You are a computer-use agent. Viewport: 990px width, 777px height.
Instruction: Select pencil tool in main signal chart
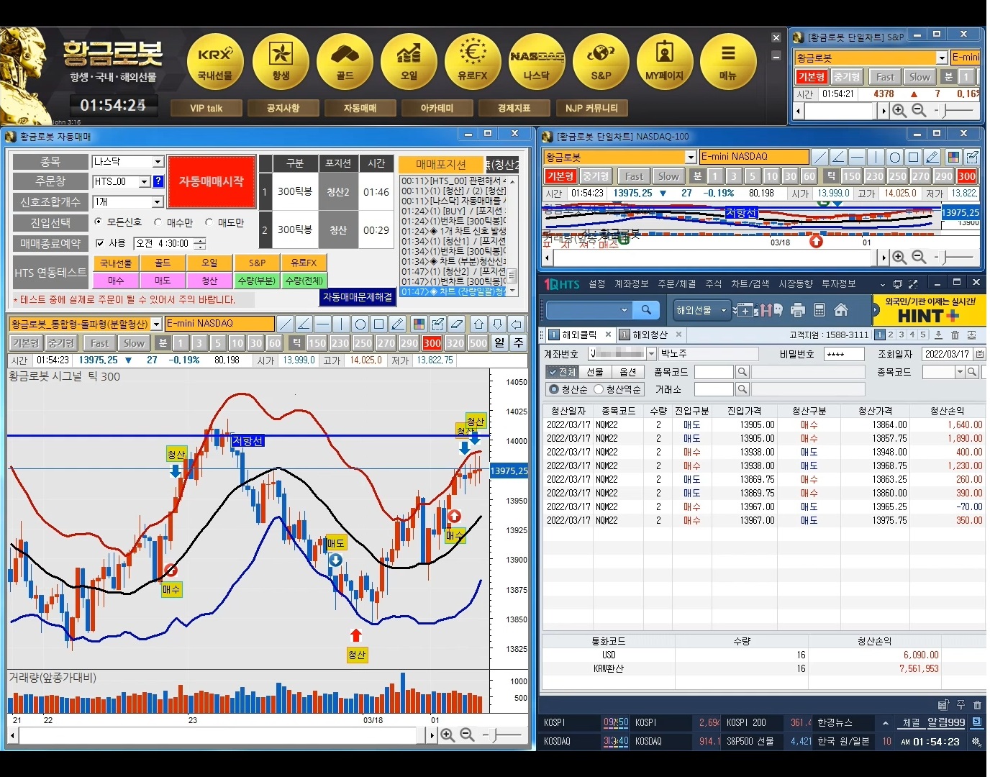click(x=398, y=324)
